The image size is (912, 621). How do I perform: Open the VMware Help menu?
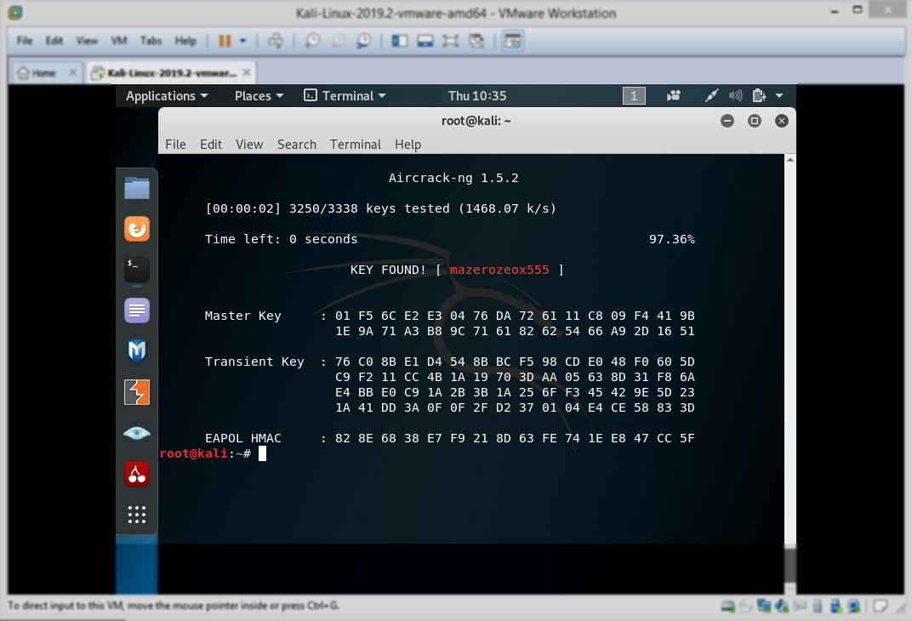point(185,41)
